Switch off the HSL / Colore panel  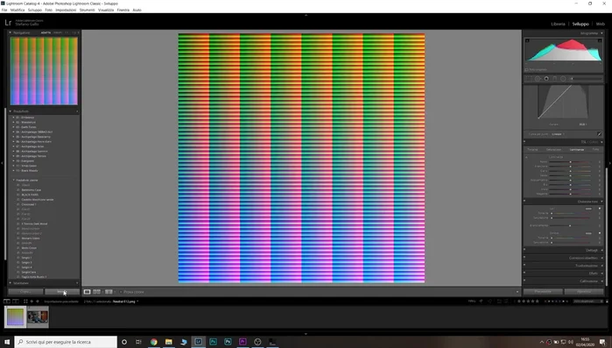(x=524, y=142)
